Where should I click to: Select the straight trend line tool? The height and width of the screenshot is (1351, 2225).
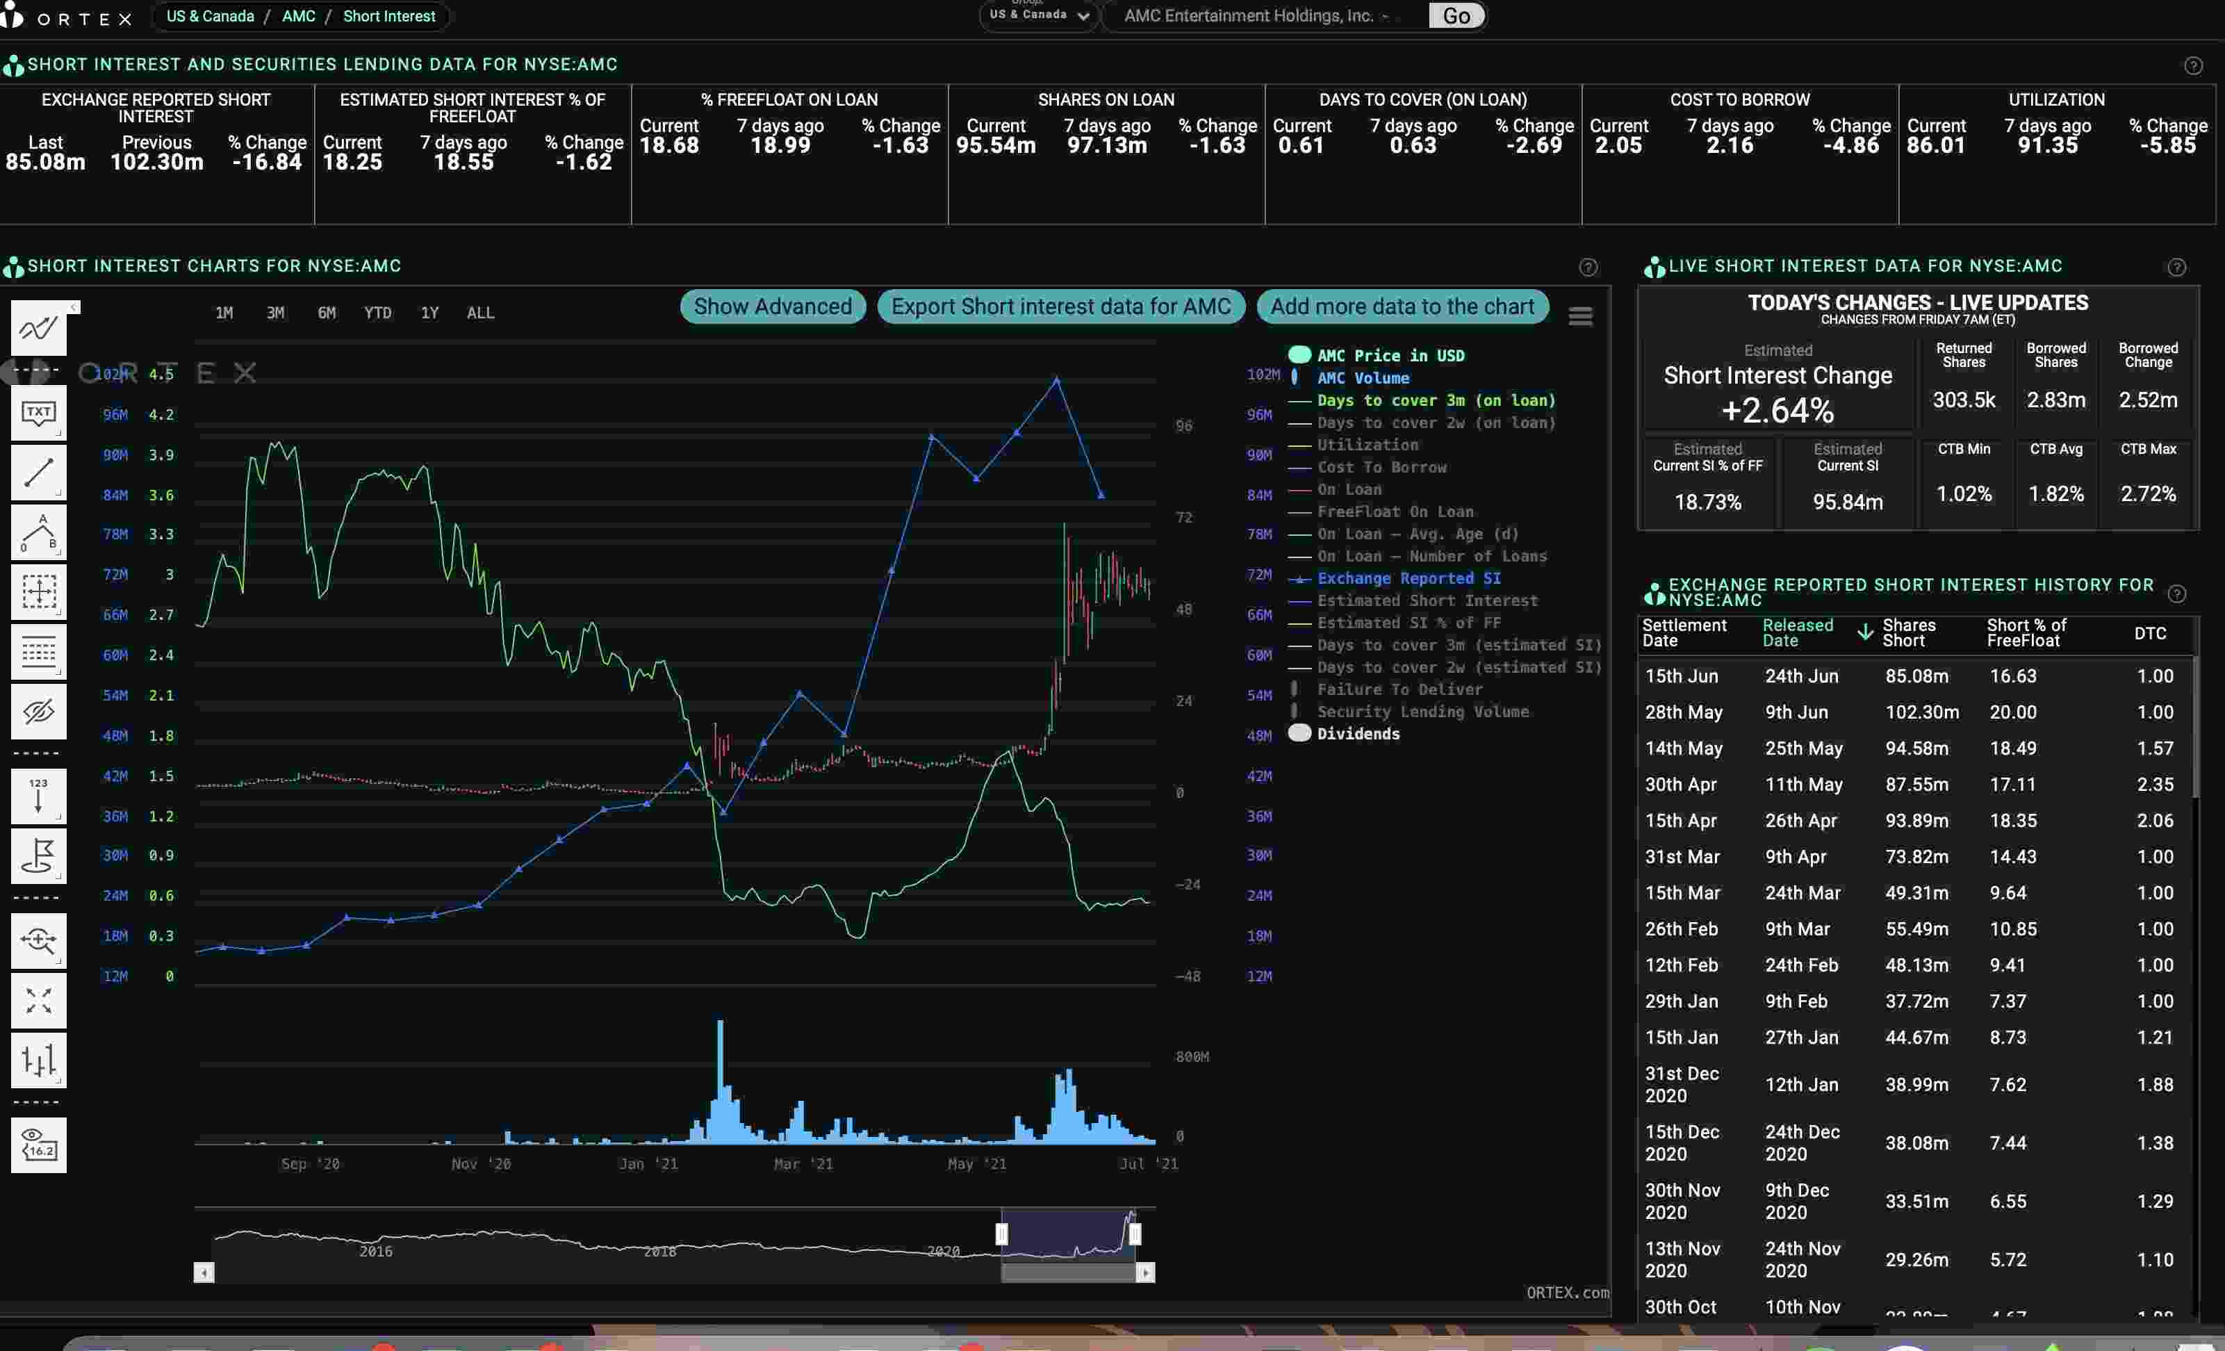[x=38, y=473]
